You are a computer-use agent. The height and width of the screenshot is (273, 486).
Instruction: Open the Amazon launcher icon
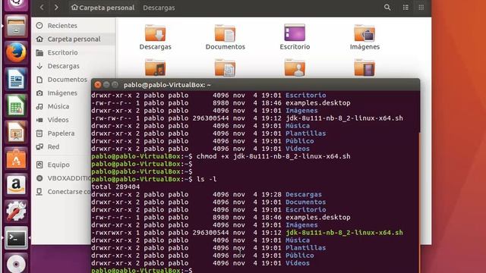click(16, 185)
